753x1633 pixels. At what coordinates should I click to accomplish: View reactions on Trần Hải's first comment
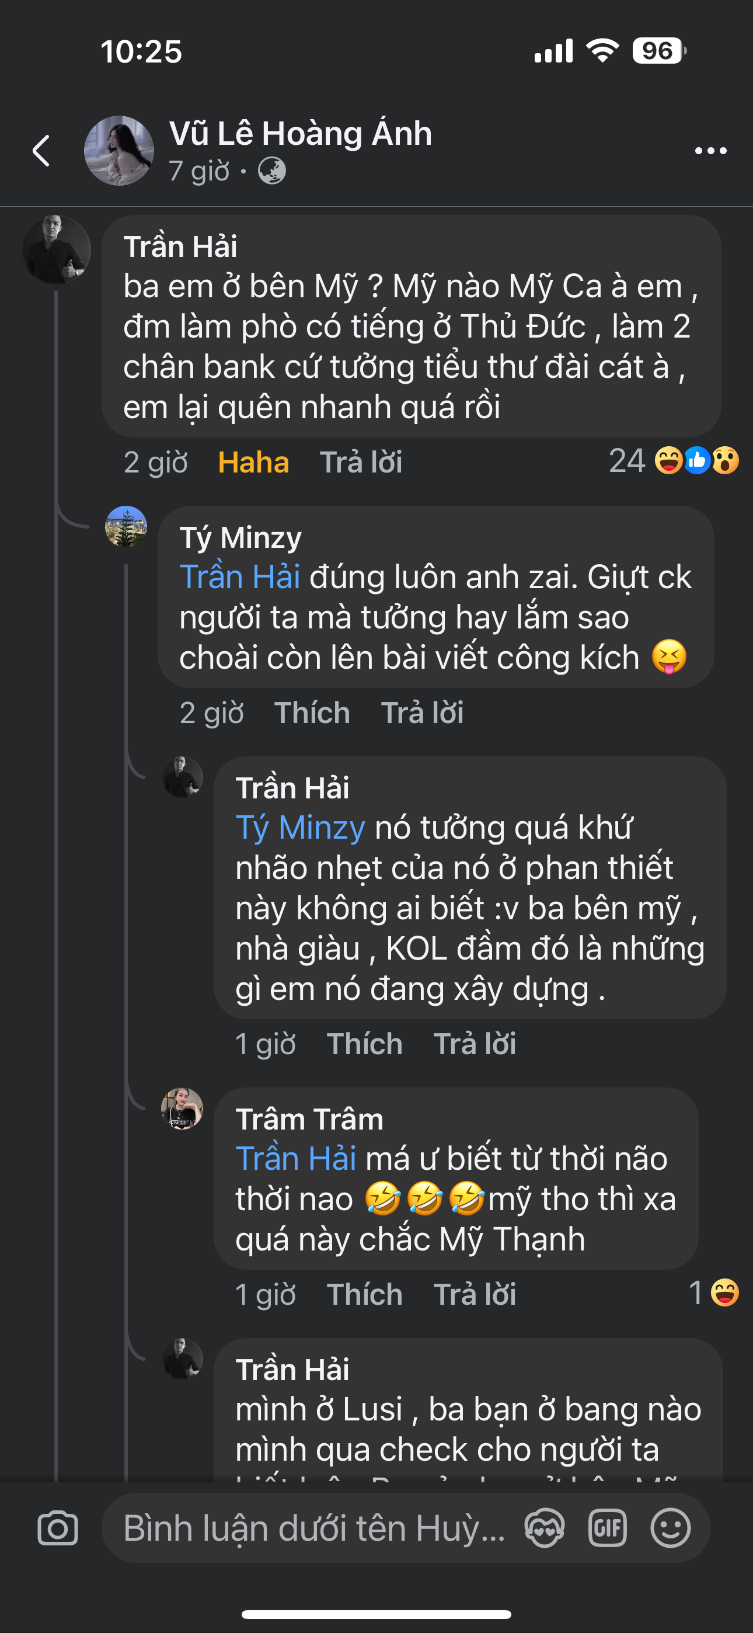673,461
